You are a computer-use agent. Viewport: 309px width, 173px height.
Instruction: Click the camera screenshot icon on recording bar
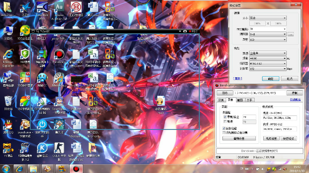(185, 31)
